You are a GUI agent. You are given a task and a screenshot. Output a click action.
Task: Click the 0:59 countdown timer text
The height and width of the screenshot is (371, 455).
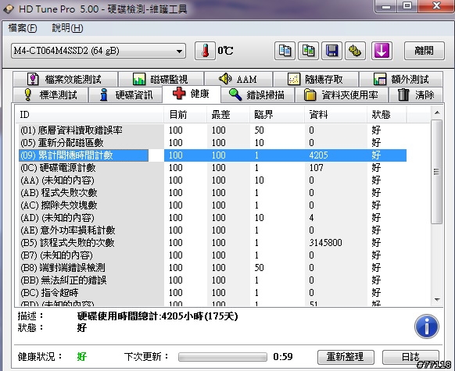pyautogui.click(x=283, y=356)
